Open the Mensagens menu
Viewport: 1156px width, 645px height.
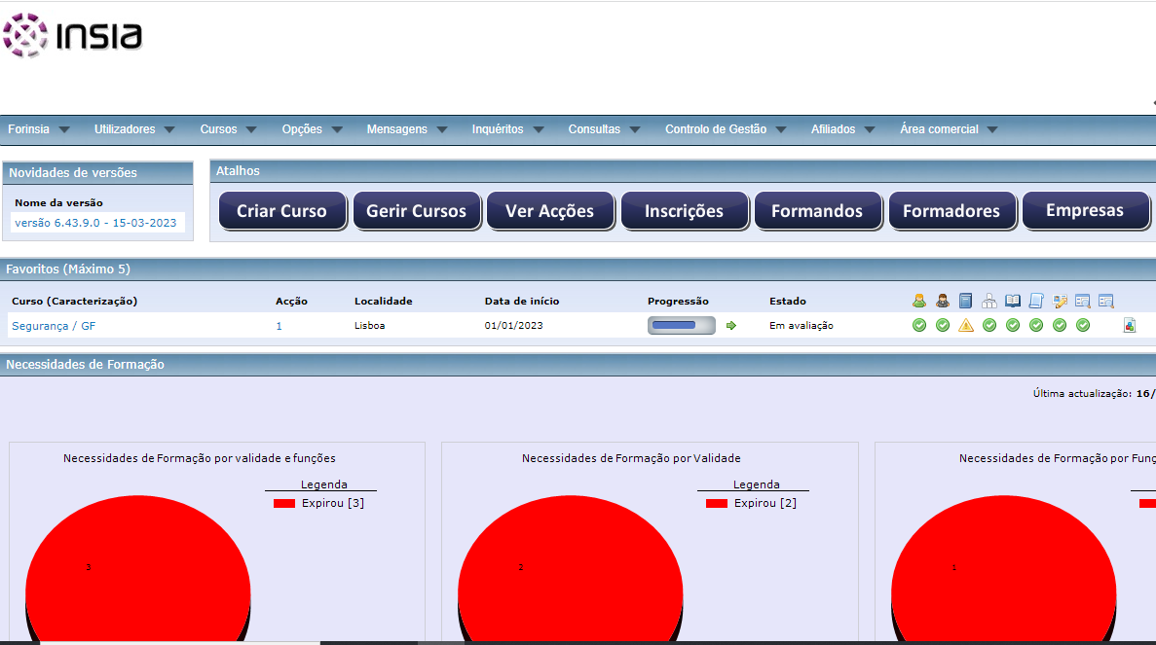[x=406, y=129]
